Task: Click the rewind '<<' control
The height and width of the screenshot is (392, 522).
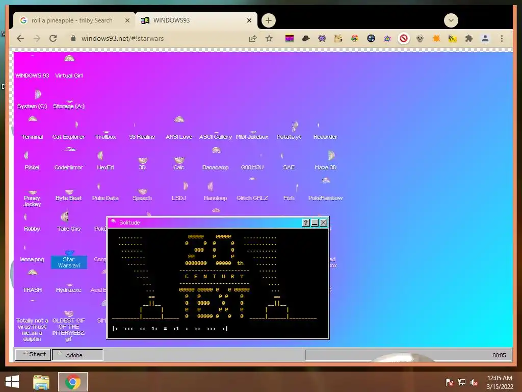Action: 143,329
